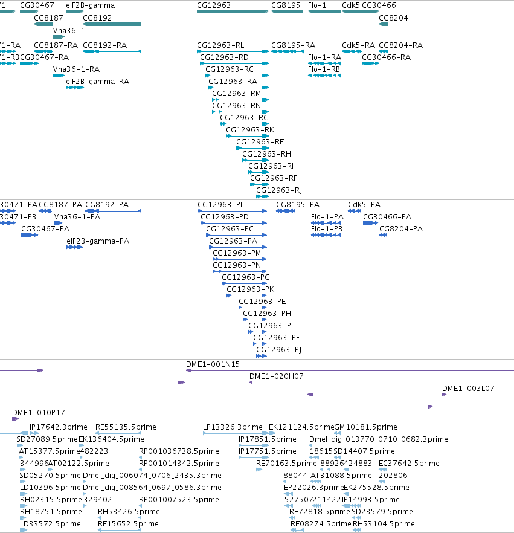Screen dimensions: 514x533
Task: Select the Flo-1 gene feature
Action: (324, 11)
